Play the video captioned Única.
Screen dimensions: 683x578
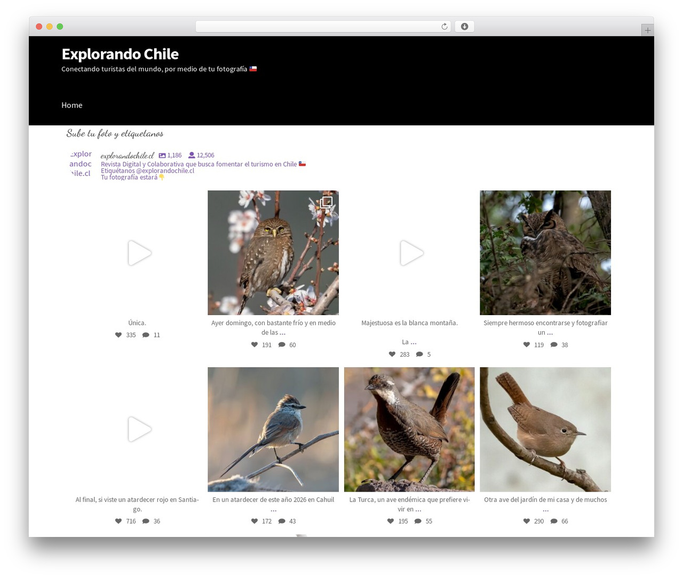point(139,253)
